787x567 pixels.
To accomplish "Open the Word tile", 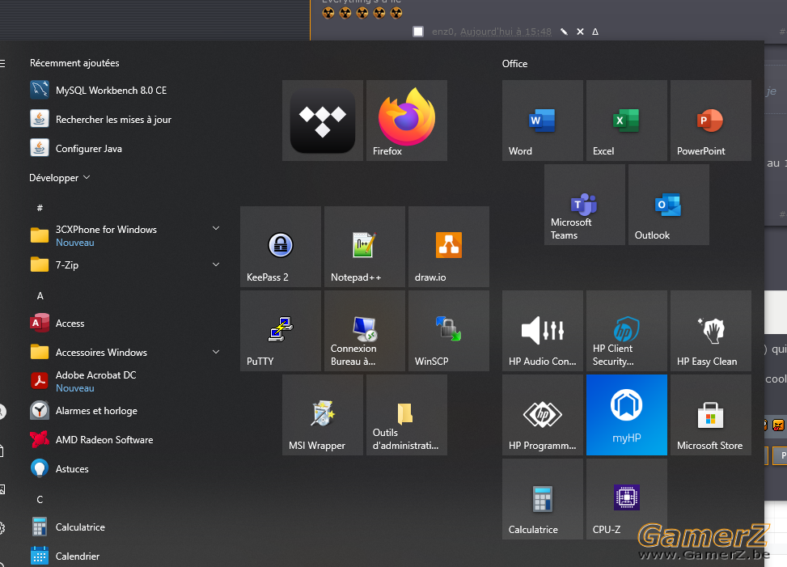I will (543, 121).
